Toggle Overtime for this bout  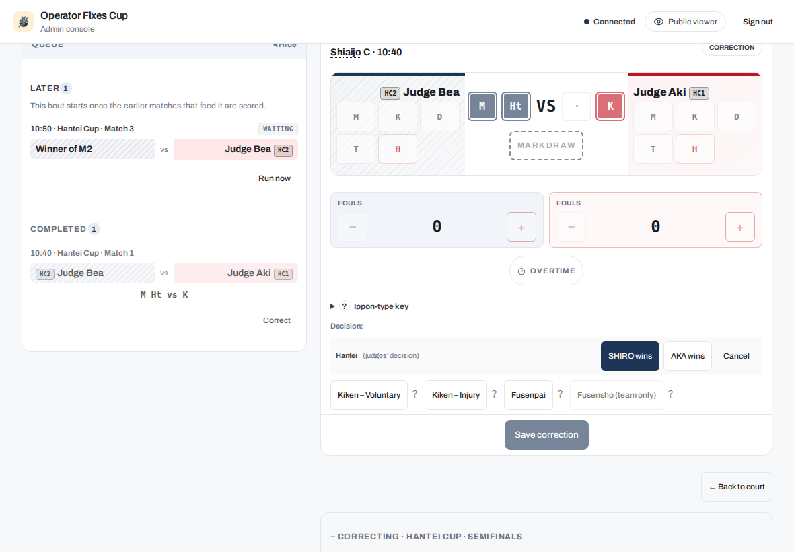click(x=546, y=271)
